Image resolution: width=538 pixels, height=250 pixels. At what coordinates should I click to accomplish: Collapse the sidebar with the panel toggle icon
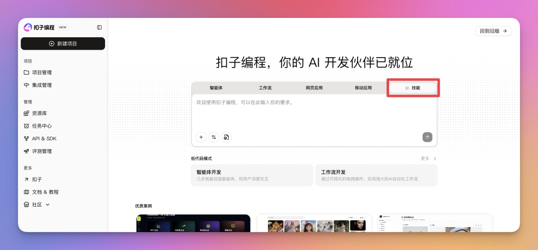100,27
